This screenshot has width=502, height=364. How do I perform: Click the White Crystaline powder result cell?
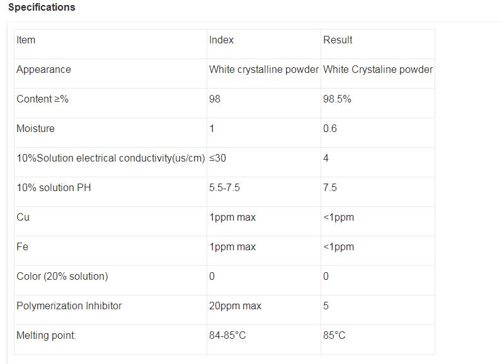click(x=378, y=70)
